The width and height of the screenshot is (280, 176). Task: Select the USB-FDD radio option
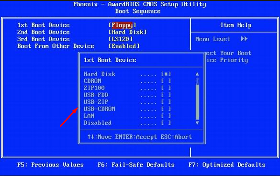(166, 95)
